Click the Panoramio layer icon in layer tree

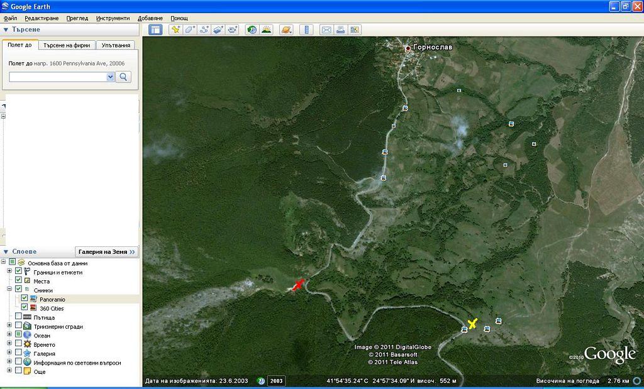(33, 299)
